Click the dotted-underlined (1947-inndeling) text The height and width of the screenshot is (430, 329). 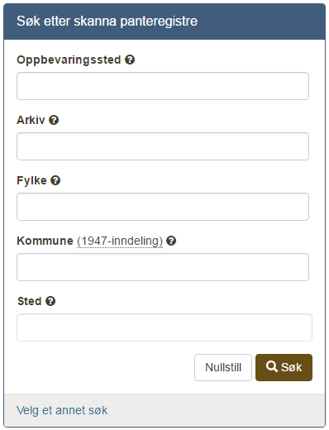pos(120,241)
